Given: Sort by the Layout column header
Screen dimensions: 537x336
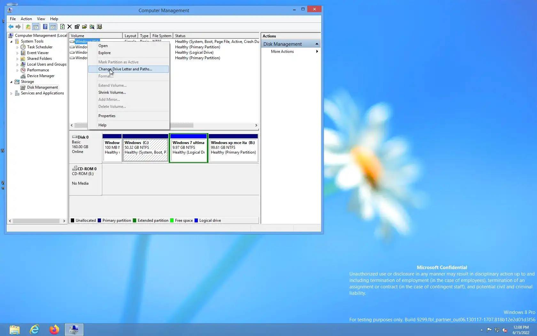Looking at the screenshot, I should pyautogui.click(x=130, y=36).
